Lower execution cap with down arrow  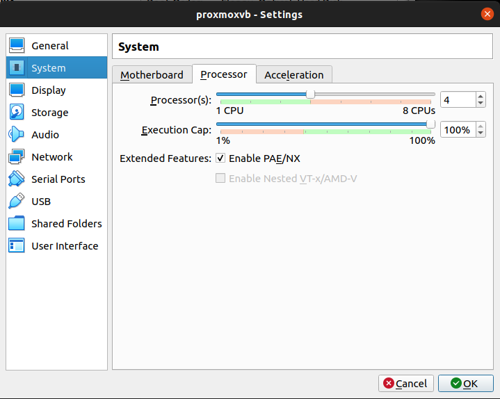pyautogui.click(x=481, y=133)
